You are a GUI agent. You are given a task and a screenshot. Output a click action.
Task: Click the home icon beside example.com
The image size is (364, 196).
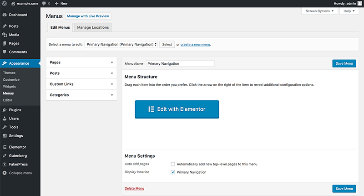[x=13, y=4]
